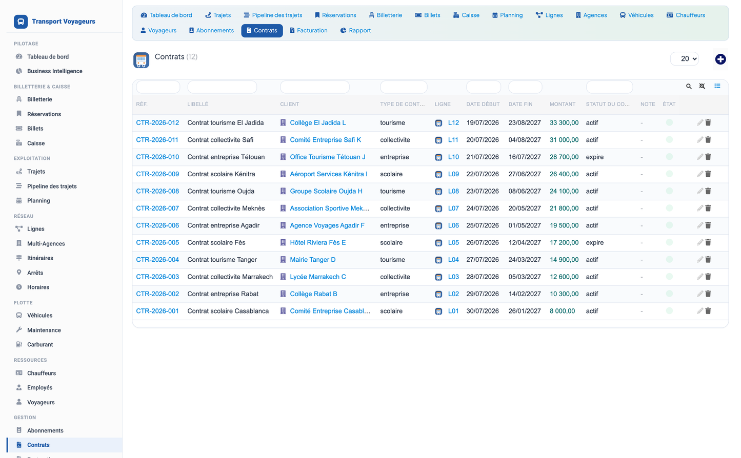
Task: Go to the Rapport top tab
Action: [355, 31]
